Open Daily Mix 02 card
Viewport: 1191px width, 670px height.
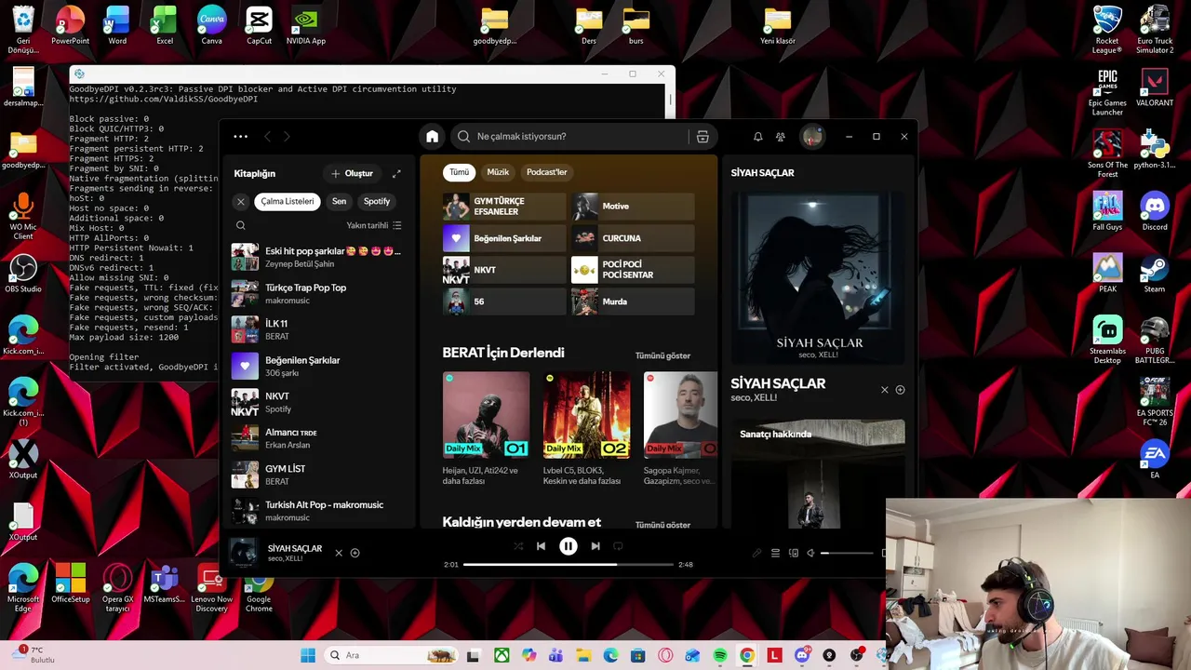click(586, 429)
